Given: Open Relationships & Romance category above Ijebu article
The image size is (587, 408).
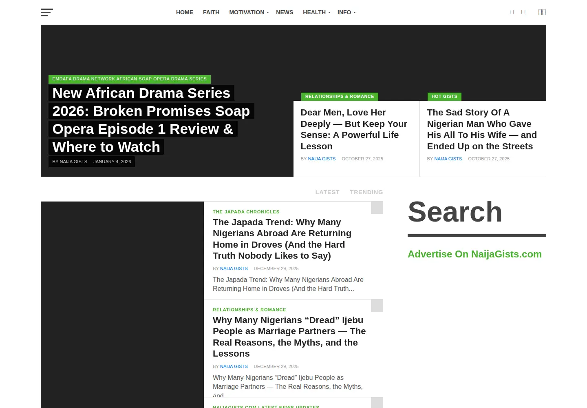Looking at the screenshot, I should pos(249,310).
